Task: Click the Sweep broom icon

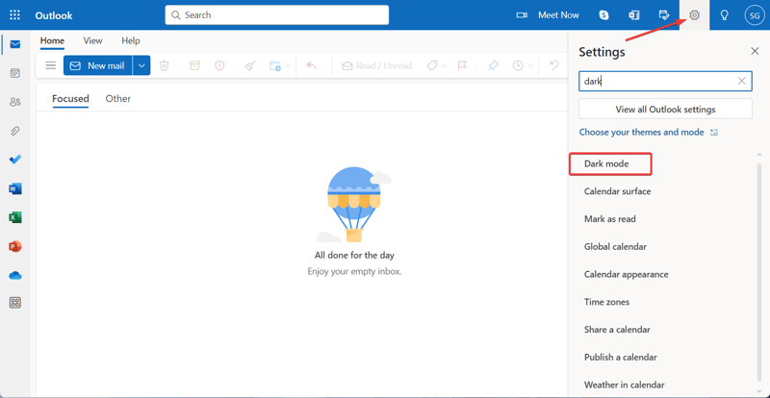Action: click(x=250, y=65)
